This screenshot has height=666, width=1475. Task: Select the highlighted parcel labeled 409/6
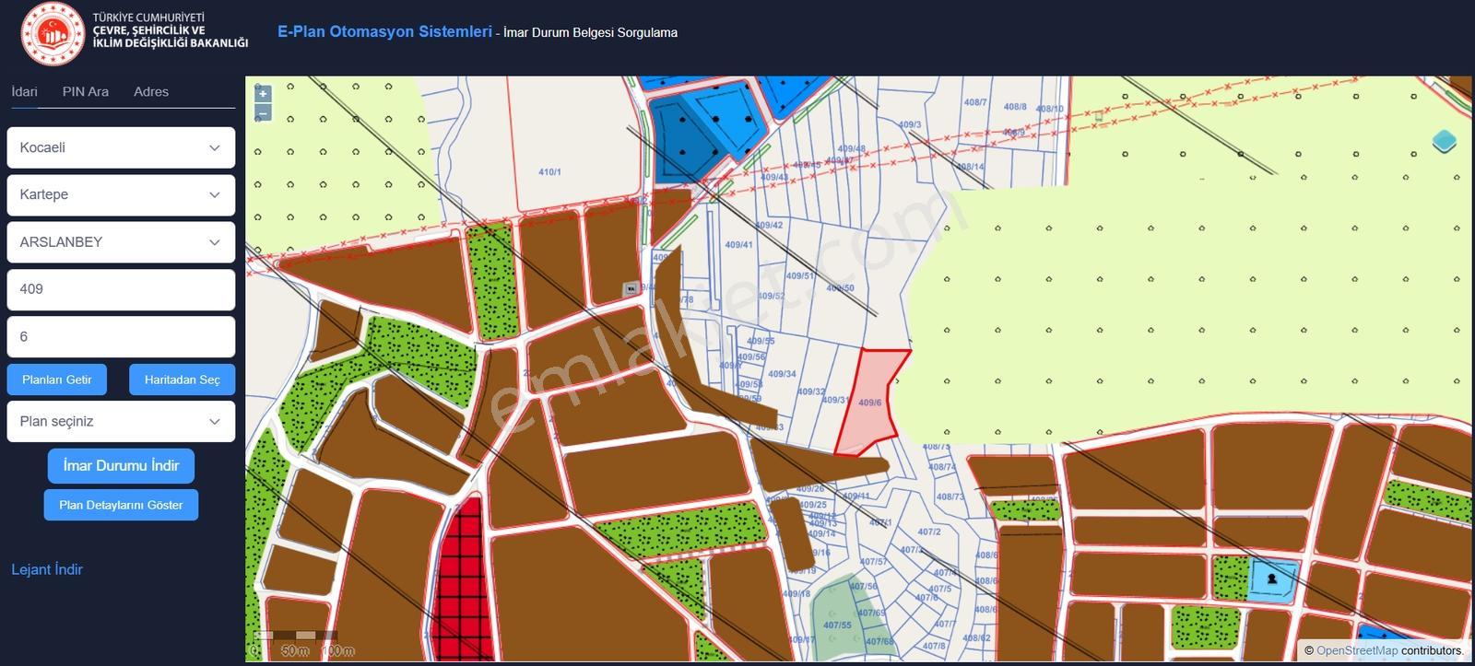click(869, 403)
